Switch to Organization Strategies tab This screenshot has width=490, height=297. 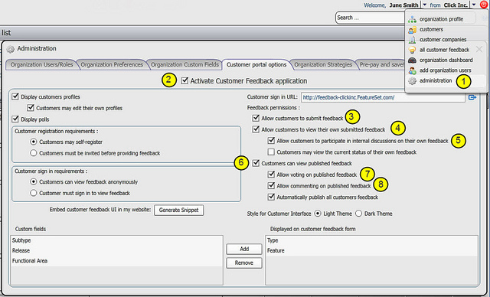pyautogui.click(x=323, y=64)
